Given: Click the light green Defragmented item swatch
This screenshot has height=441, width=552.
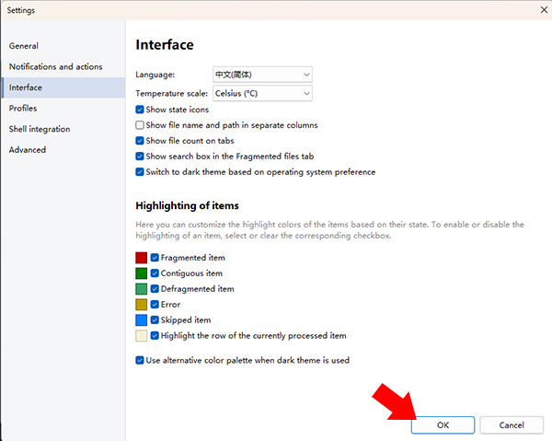Looking at the screenshot, I should click(141, 289).
